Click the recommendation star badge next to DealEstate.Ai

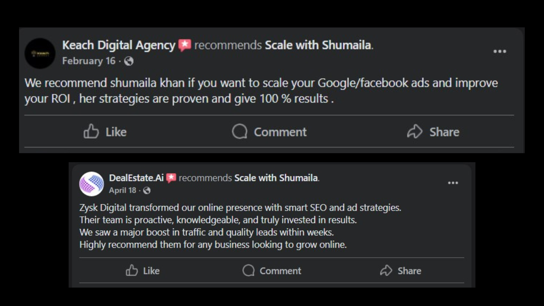click(171, 178)
